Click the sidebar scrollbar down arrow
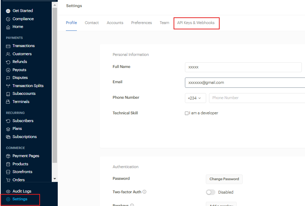Viewport: 305px width, 206px height. 55,179
